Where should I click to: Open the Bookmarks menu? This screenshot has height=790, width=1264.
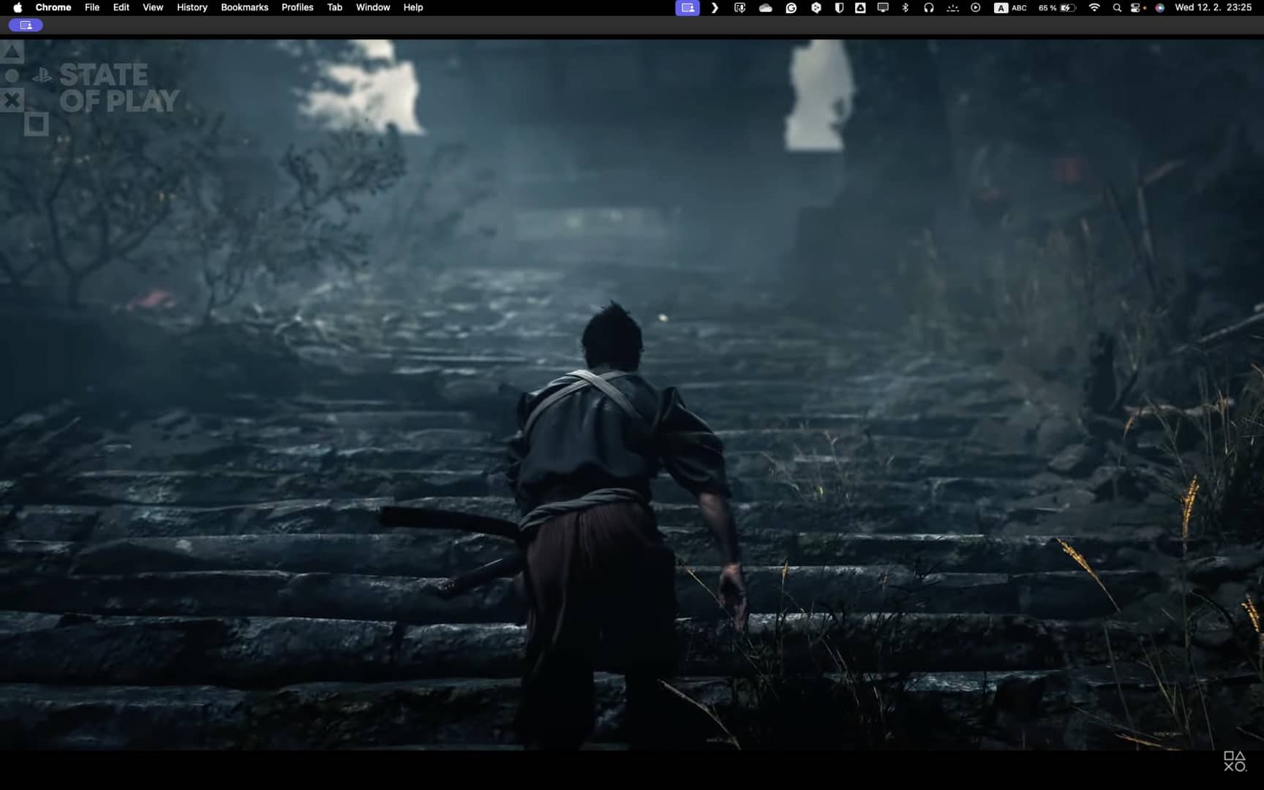[244, 7]
